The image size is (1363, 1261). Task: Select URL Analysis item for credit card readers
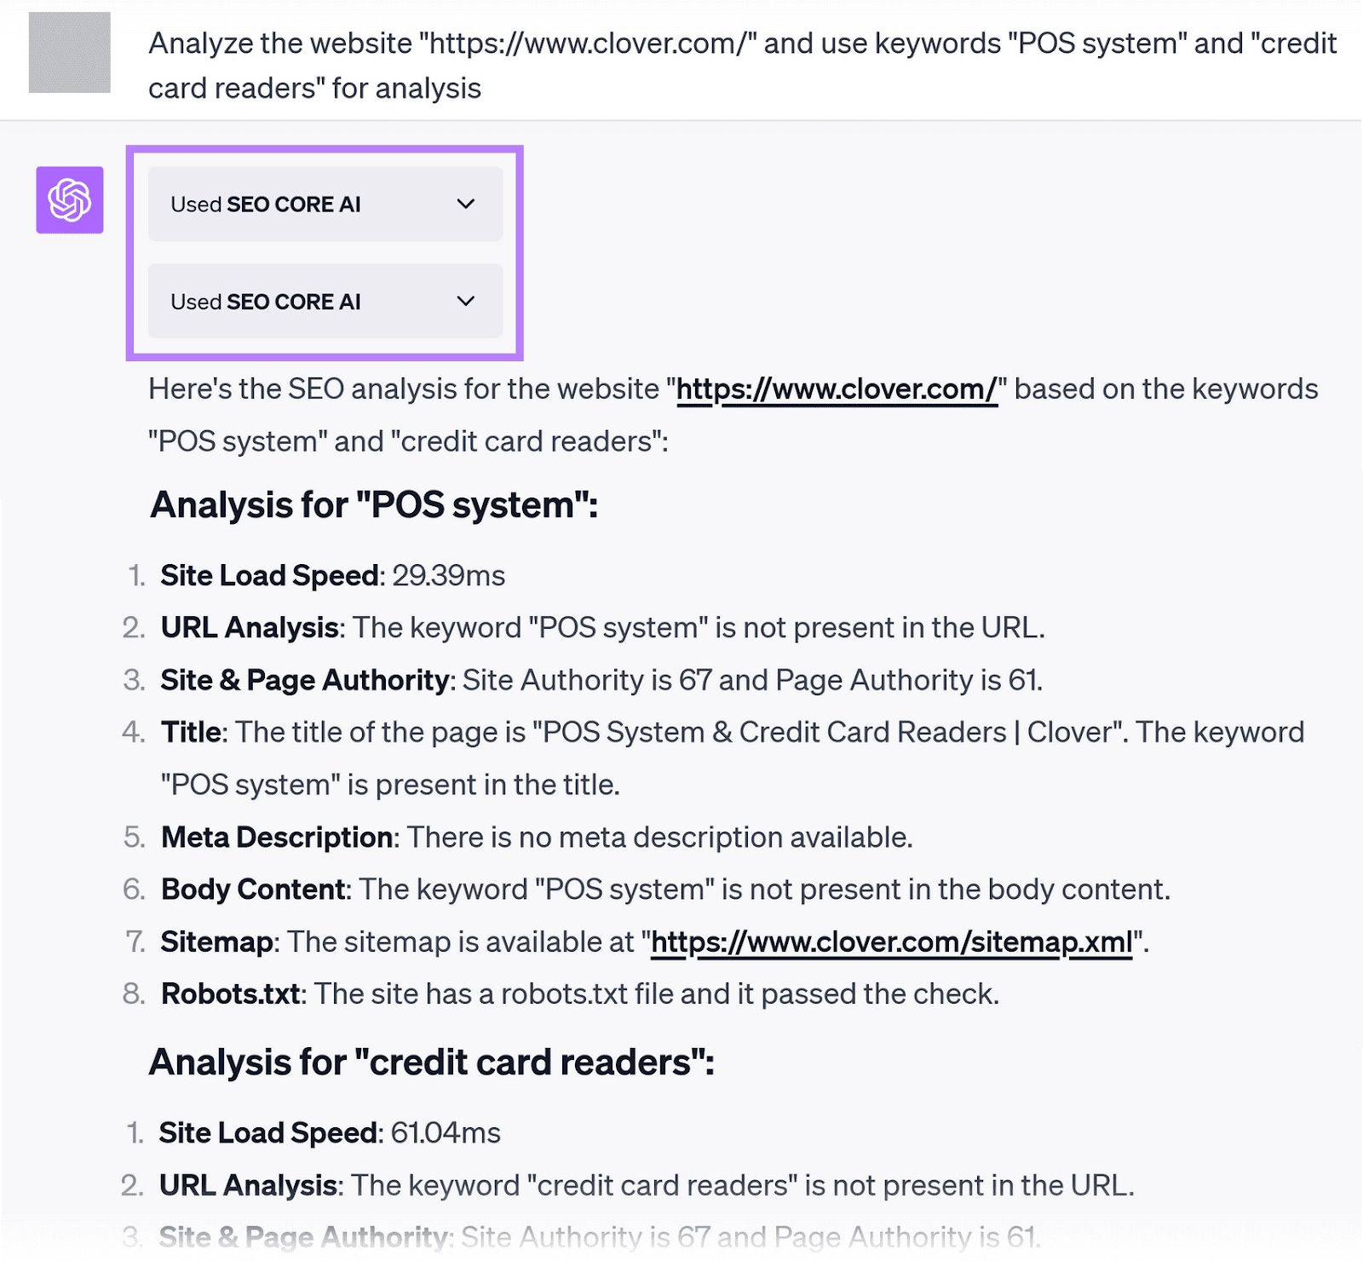pos(646,1186)
